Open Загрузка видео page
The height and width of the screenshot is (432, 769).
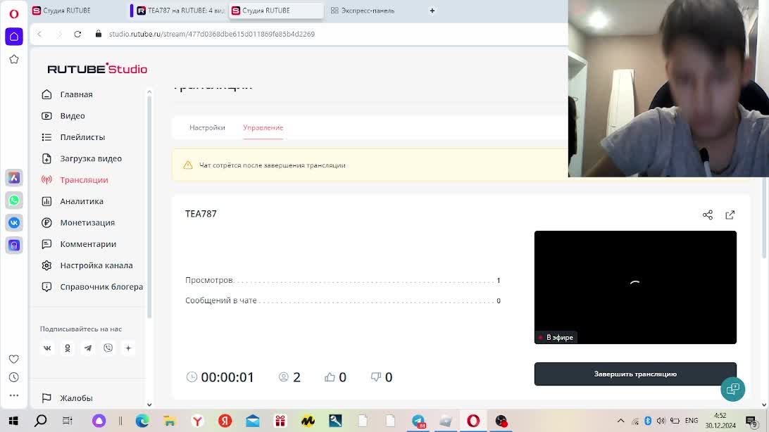(x=82, y=159)
